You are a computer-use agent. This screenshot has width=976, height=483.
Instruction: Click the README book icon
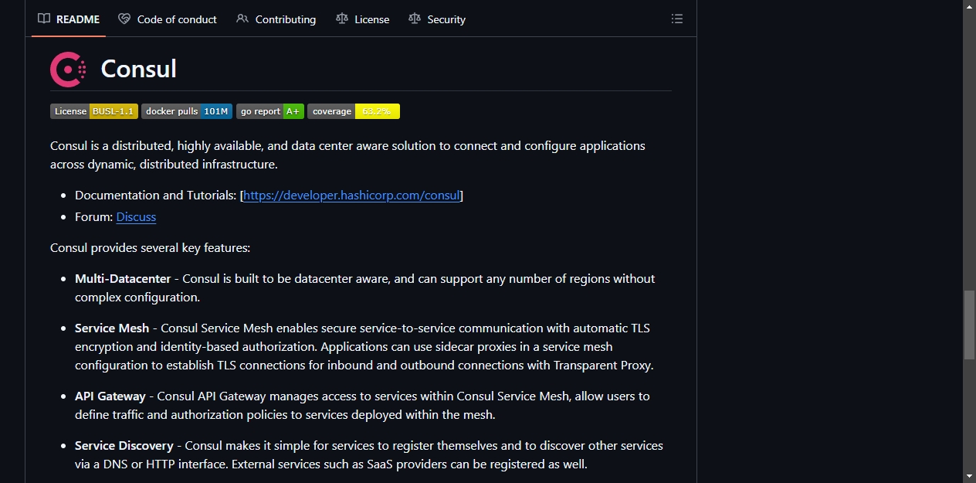[x=44, y=19]
